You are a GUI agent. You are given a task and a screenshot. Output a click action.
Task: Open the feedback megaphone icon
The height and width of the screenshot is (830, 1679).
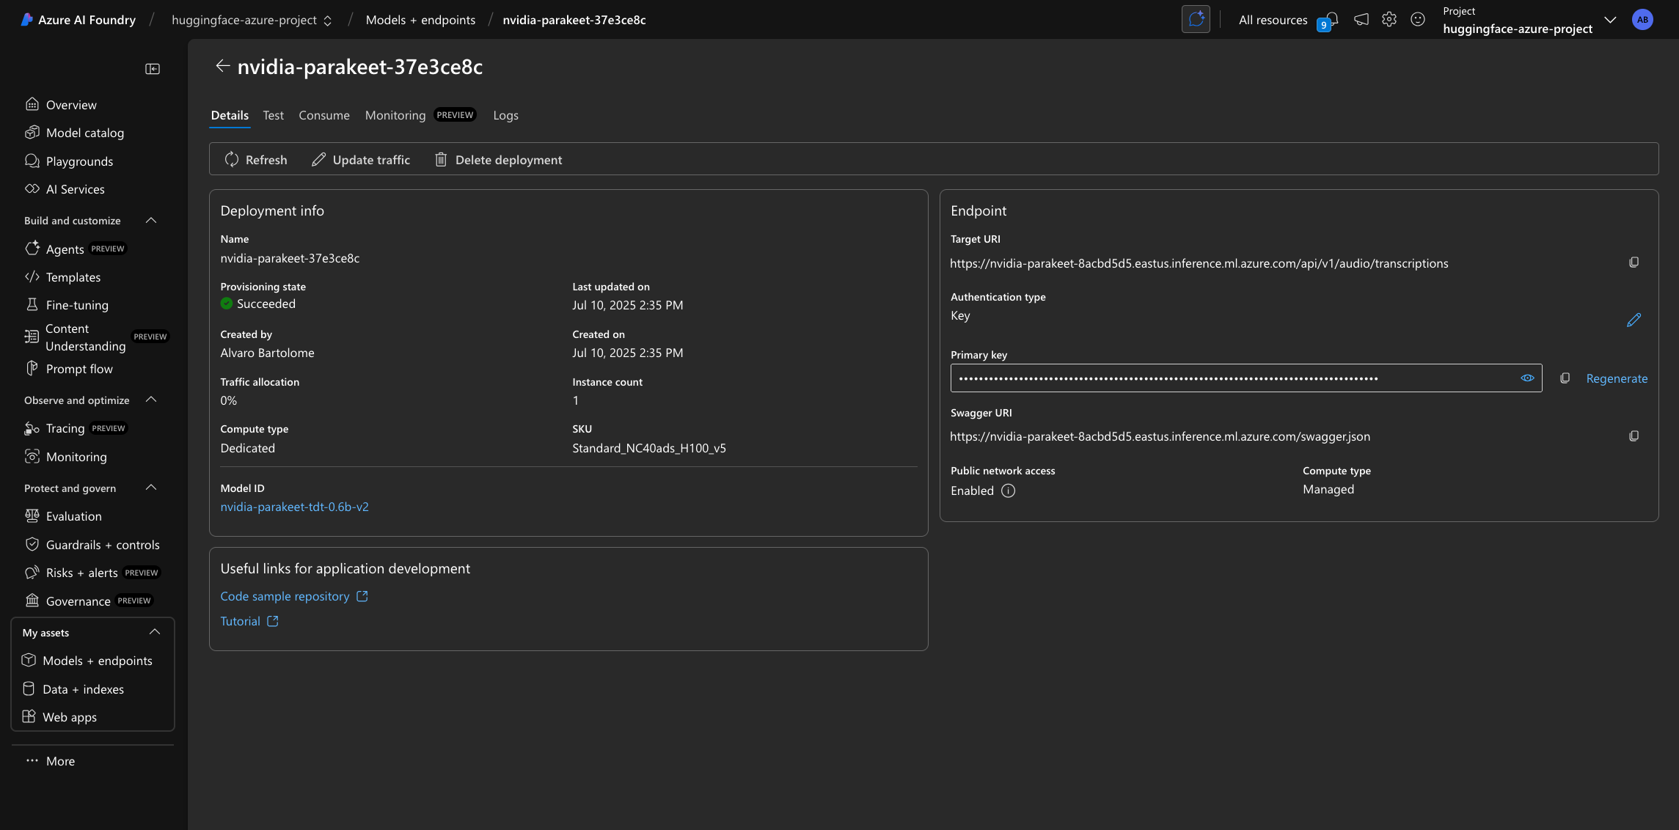click(1360, 19)
